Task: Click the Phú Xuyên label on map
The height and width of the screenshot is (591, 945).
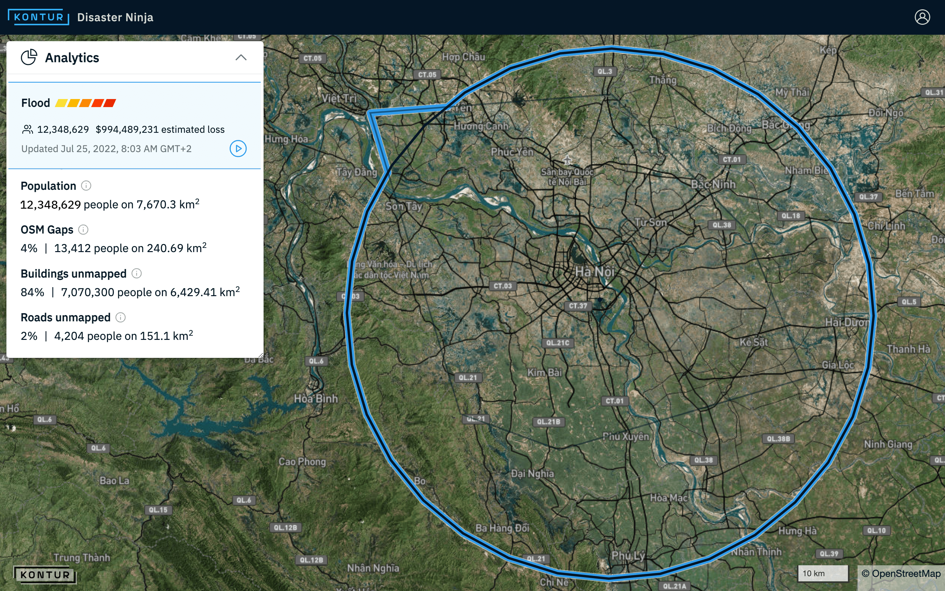Action: (x=625, y=437)
